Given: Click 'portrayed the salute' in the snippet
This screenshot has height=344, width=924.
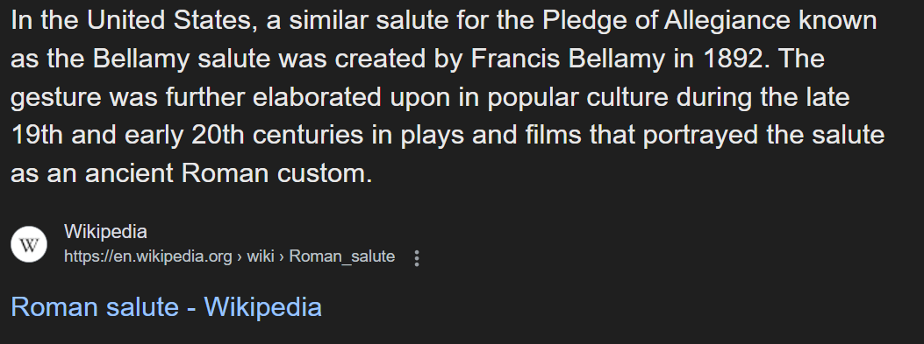Looking at the screenshot, I should 763,136.
